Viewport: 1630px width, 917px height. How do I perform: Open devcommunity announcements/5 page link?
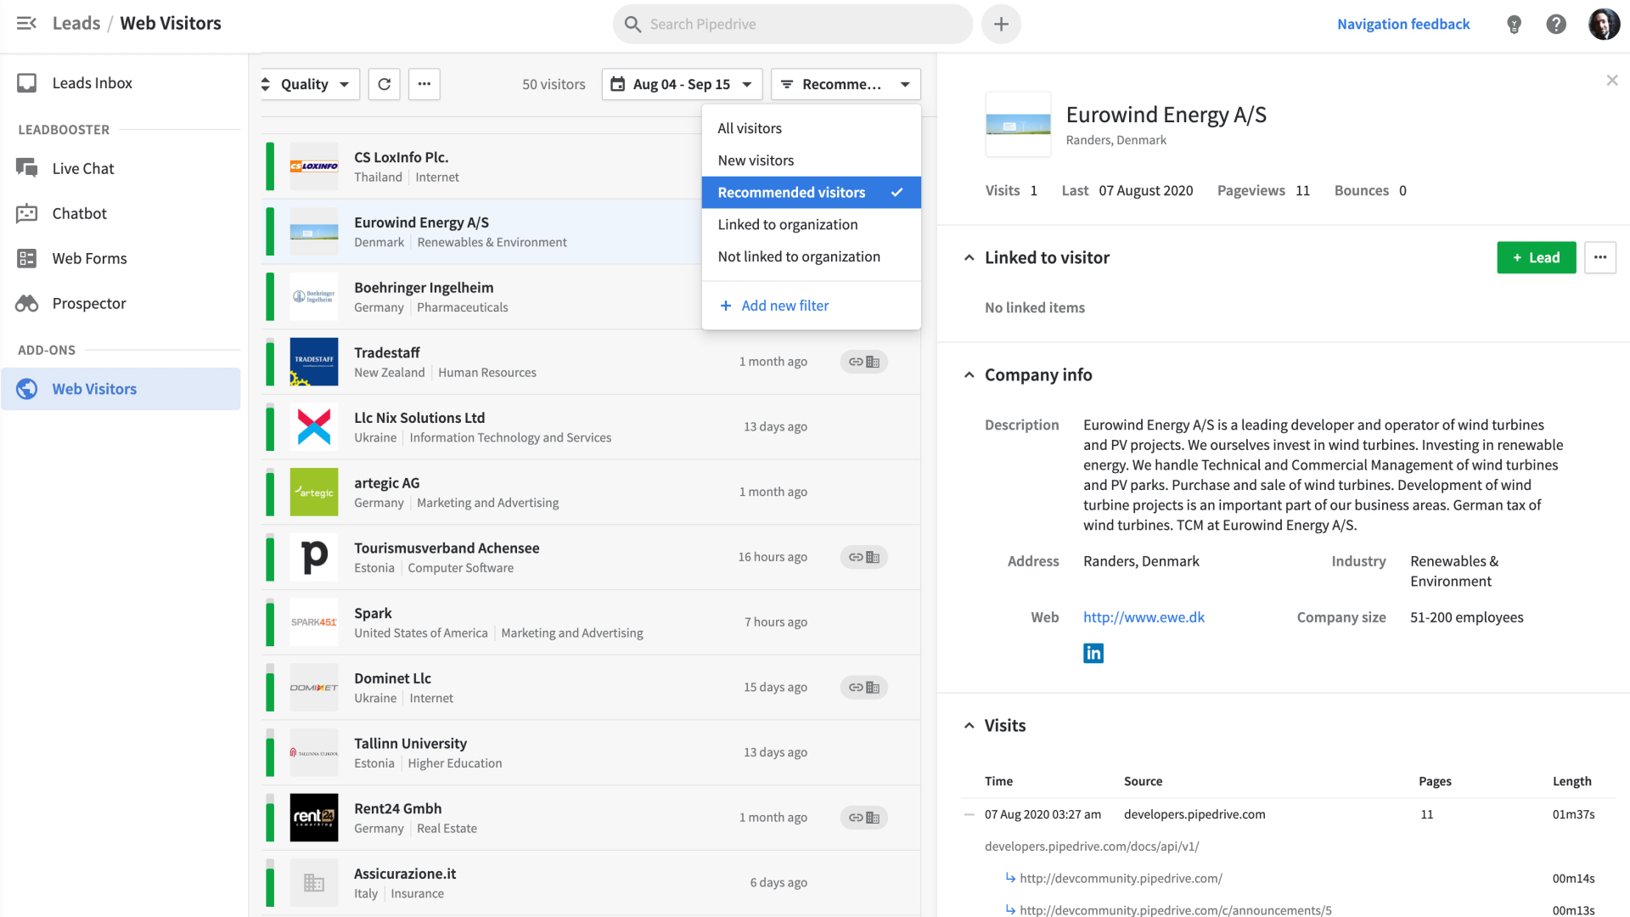coord(1176,909)
